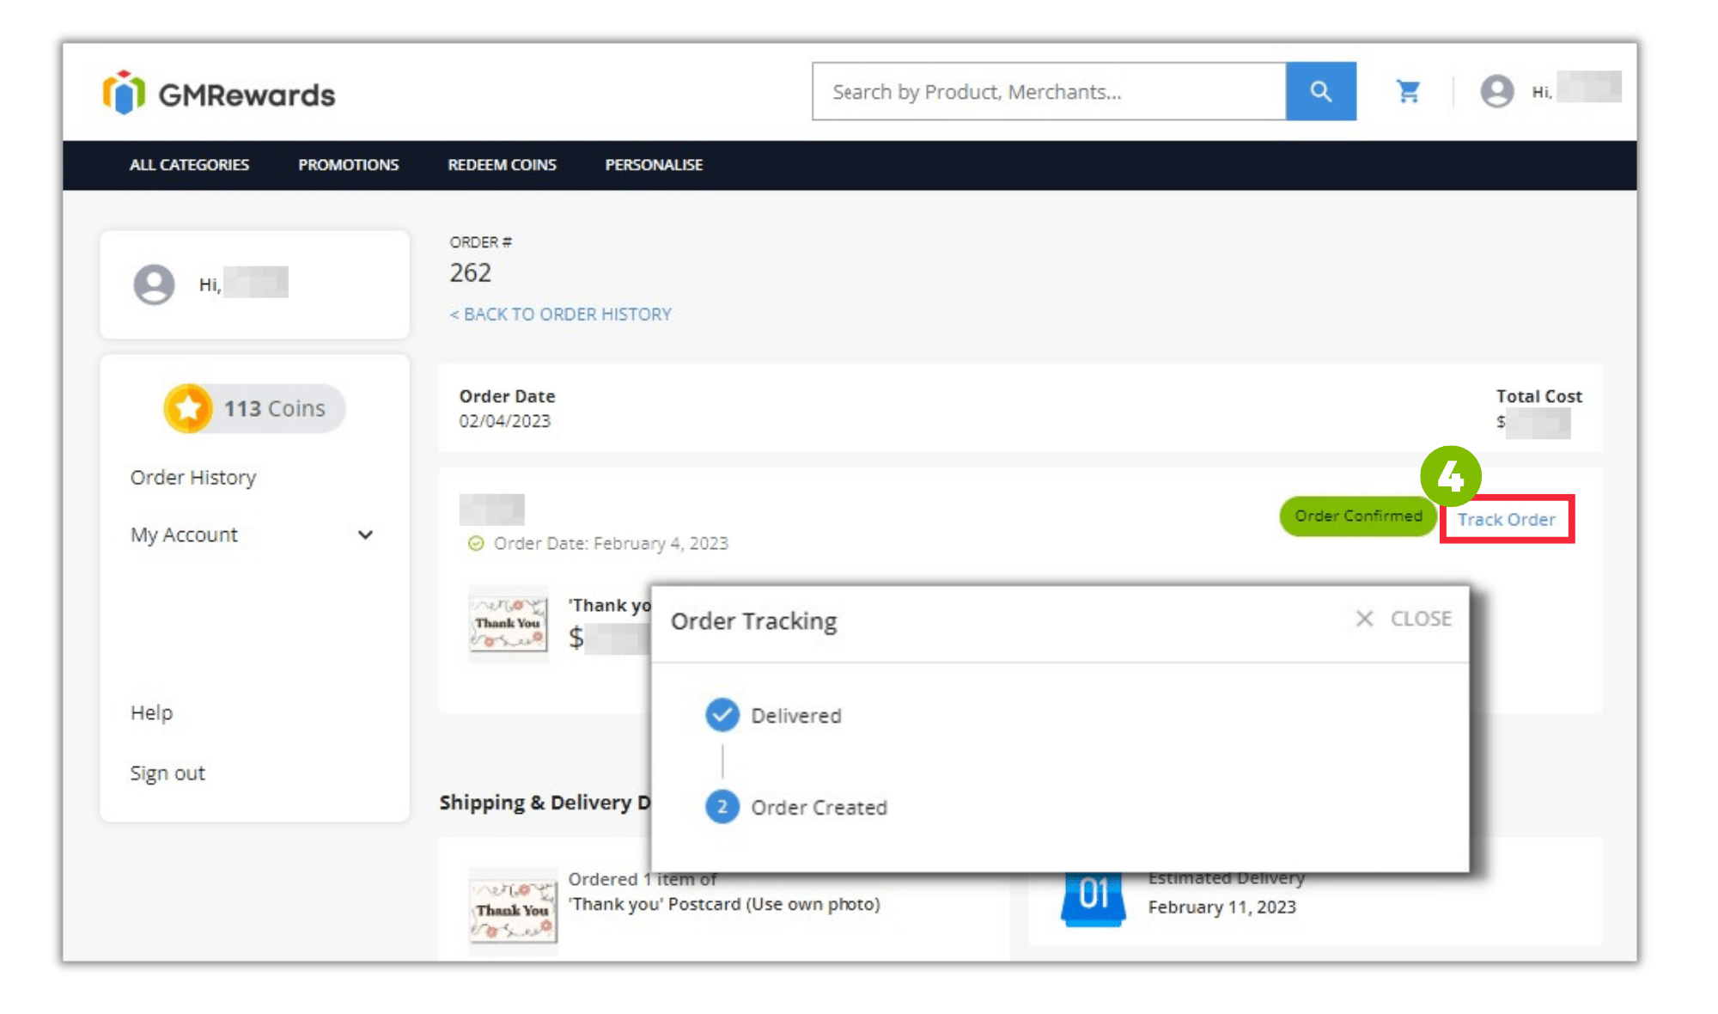Sign out of the account
The width and height of the screenshot is (1718, 1014).
(168, 773)
